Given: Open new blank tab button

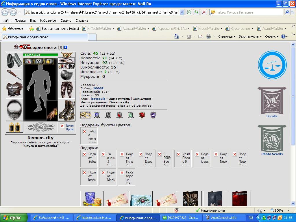Looking at the screenshot, I should pyautogui.click(x=92, y=37).
